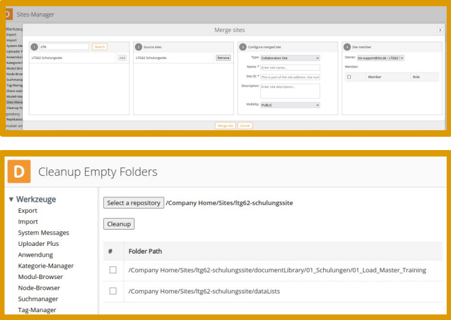The image size is (451, 320).
Task: Select Uploader Plus from the sidebar
Action: click(39, 243)
